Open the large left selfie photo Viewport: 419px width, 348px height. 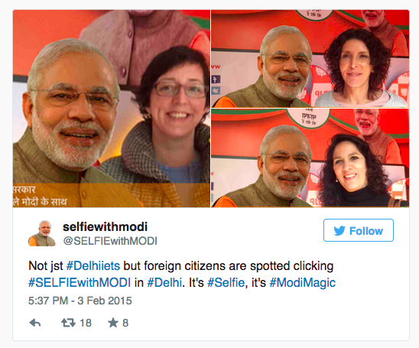[112, 109]
